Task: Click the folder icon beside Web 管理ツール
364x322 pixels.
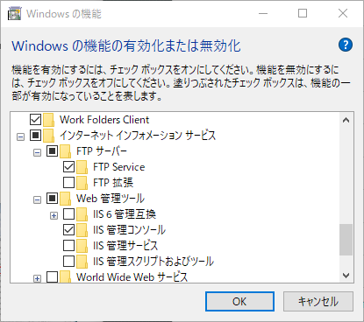Action: click(x=65, y=199)
